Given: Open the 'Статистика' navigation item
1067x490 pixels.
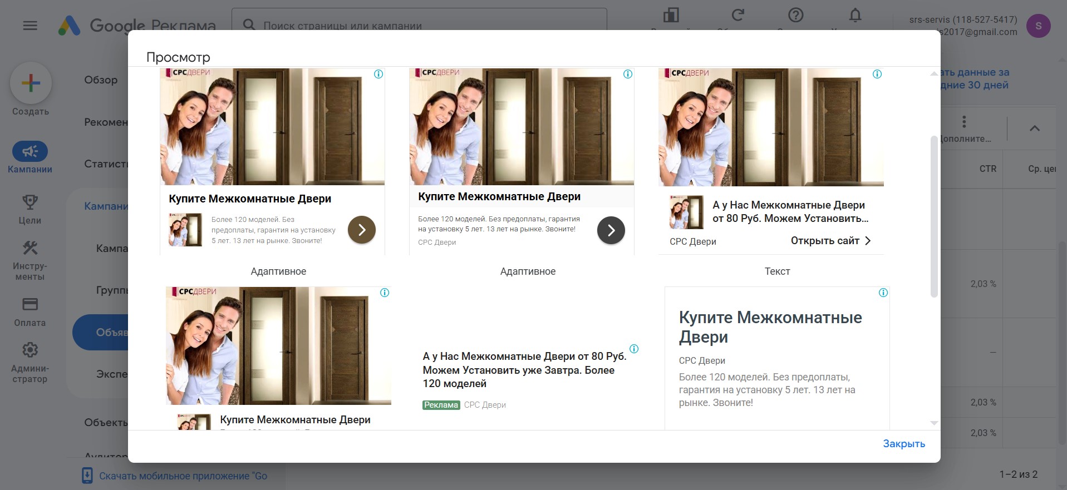Looking at the screenshot, I should 106,164.
